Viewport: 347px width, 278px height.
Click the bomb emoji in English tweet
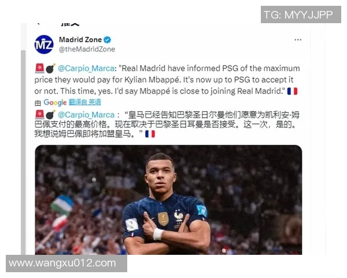pyautogui.click(x=50, y=68)
